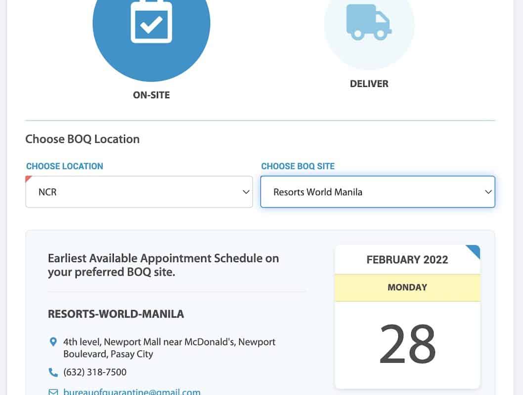Click the red corner marker on NCR field
523x395 pixels.
coord(28,179)
